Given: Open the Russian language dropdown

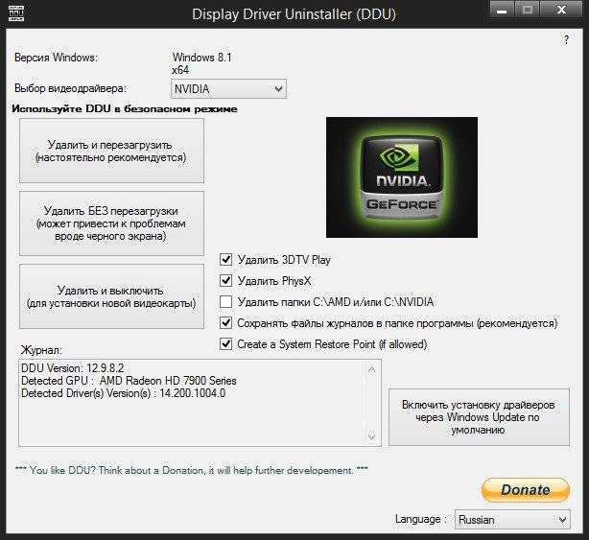Looking at the screenshot, I should (512, 520).
